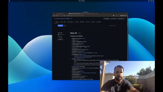
Task: Click the Changes since Beta24 heading
Action: [76, 36]
